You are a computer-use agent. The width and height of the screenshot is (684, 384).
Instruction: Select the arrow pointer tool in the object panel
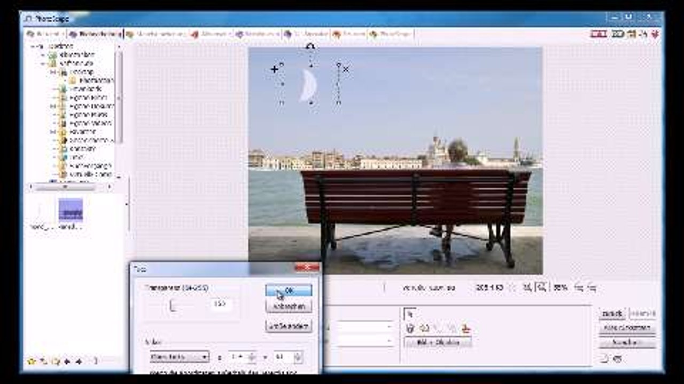[410, 314]
